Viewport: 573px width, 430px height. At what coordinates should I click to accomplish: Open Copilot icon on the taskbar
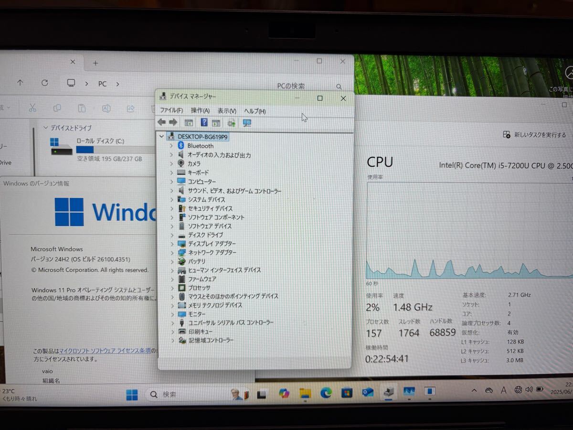coord(284,394)
